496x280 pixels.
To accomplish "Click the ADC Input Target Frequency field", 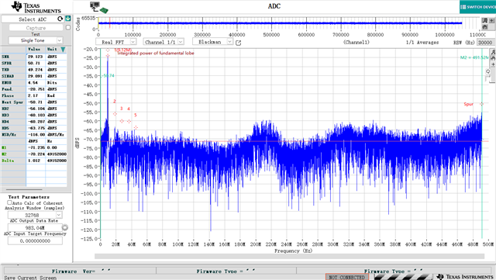I will coord(35,241).
